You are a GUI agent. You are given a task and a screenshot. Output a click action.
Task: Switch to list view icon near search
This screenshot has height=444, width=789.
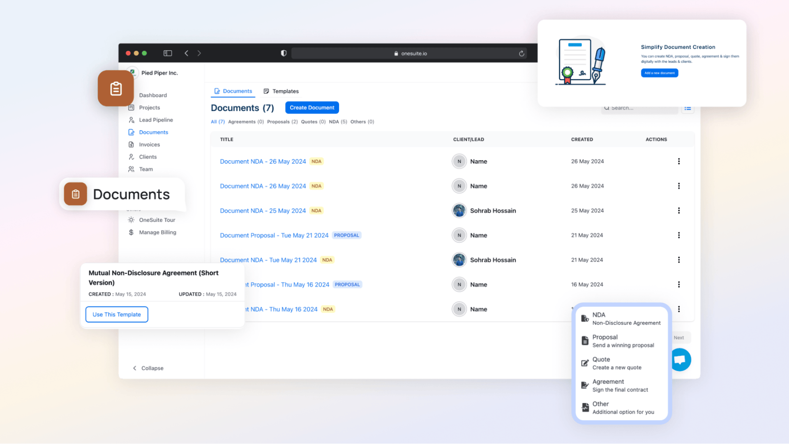tap(687, 109)
